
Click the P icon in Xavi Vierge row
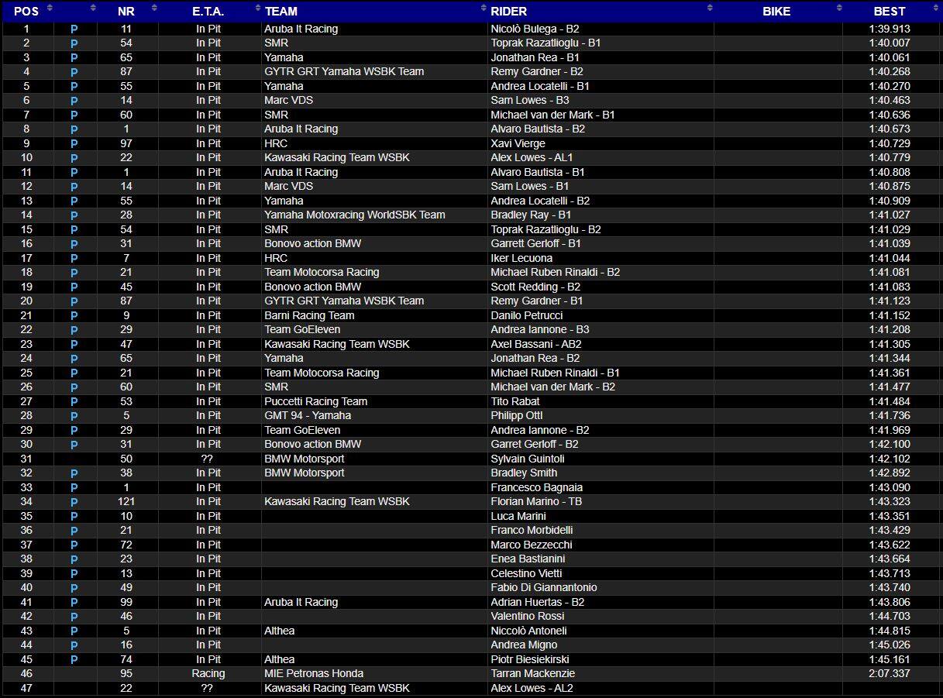click(74, 144)
